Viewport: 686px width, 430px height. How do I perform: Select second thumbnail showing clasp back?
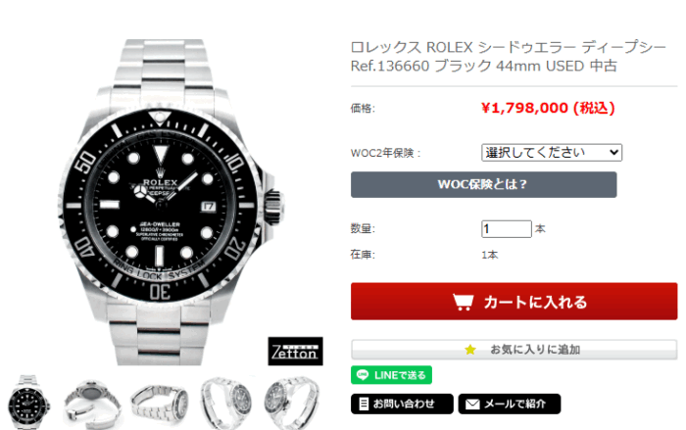(x=91, y=403)
